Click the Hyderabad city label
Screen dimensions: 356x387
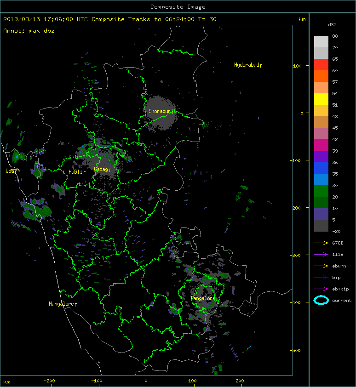[x=247, y=65]
